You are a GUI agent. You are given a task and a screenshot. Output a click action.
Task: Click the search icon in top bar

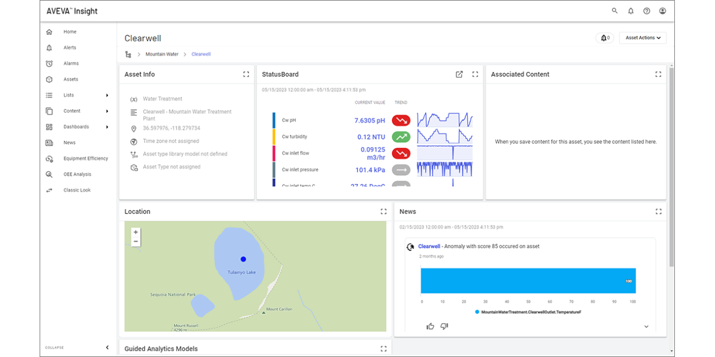[x=615, y=11]
